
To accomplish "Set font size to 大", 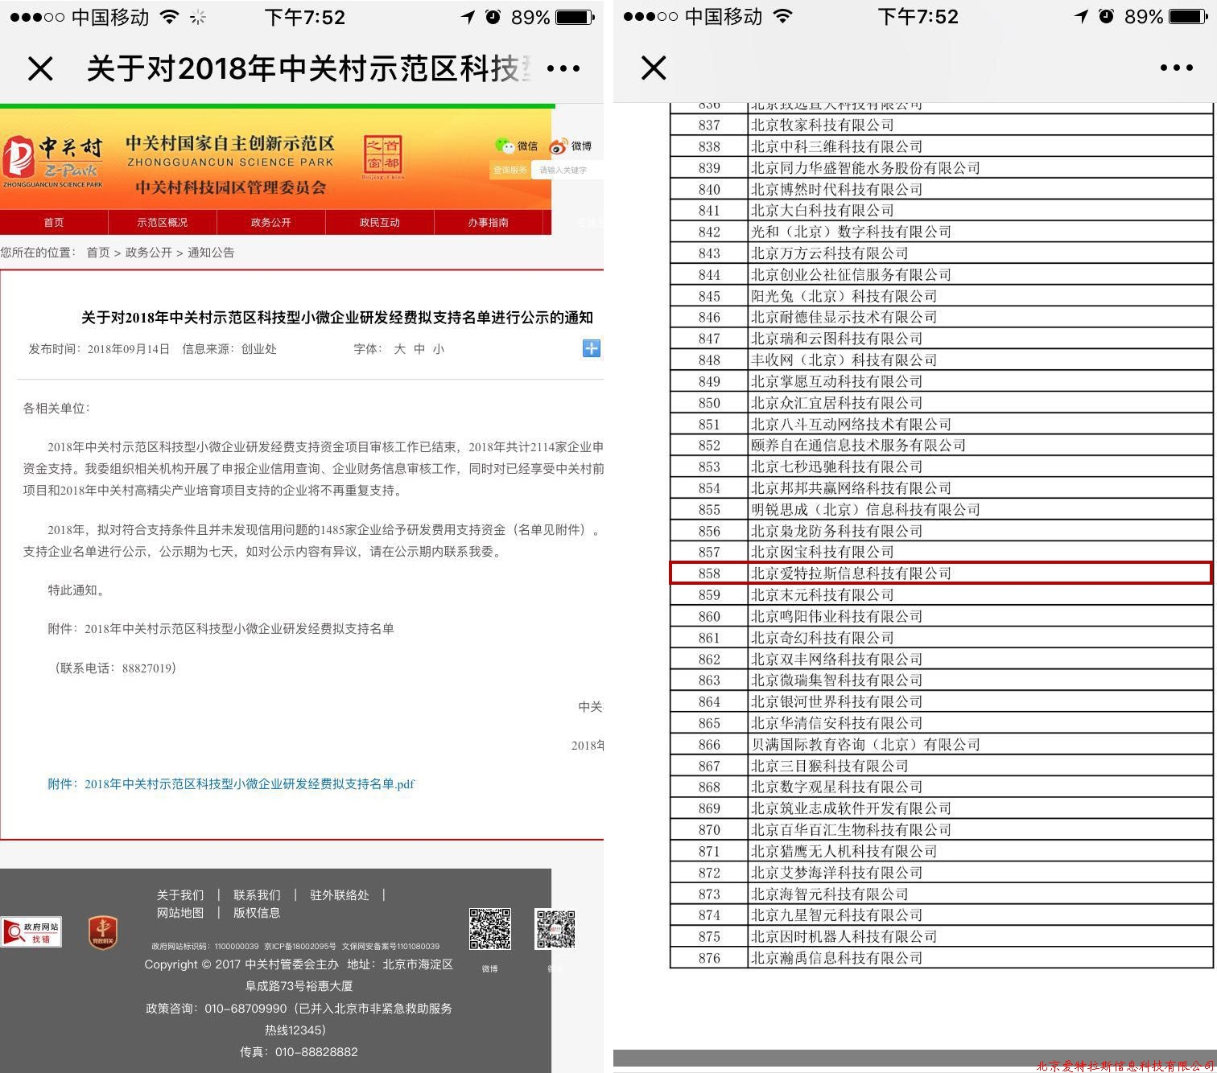I will 399,349.
